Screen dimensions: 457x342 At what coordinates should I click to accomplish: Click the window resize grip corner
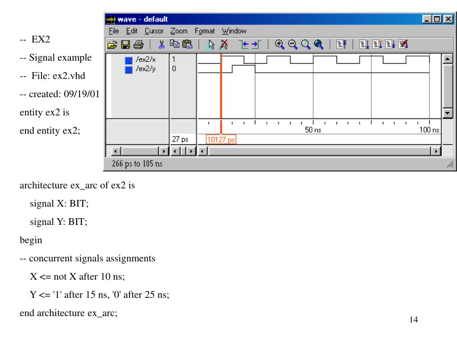coord(450,164)
